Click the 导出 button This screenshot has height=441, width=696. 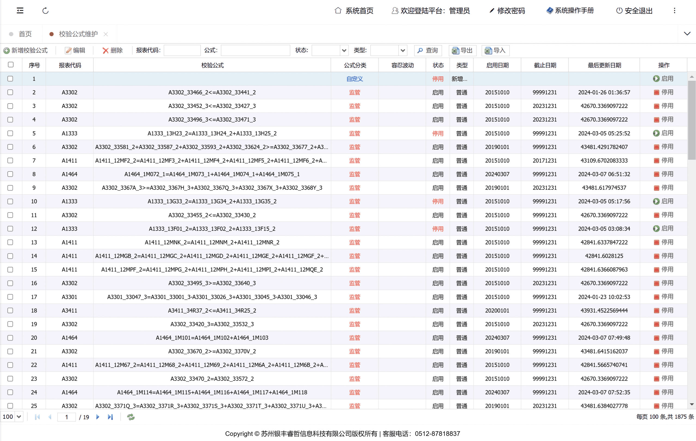coord(462,51)
